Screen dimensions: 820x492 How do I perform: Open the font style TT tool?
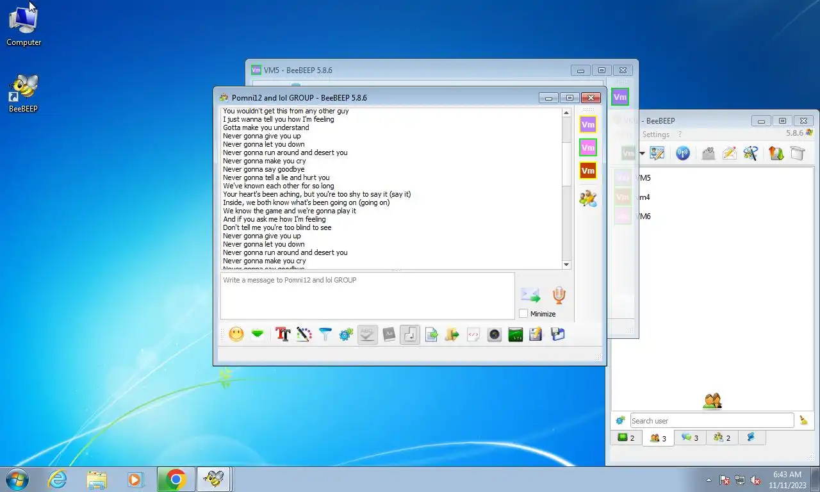coord(283,334)
